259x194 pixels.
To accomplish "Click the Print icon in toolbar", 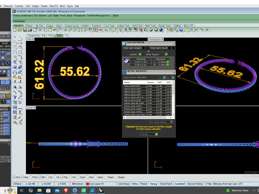I will click(30, 30).
